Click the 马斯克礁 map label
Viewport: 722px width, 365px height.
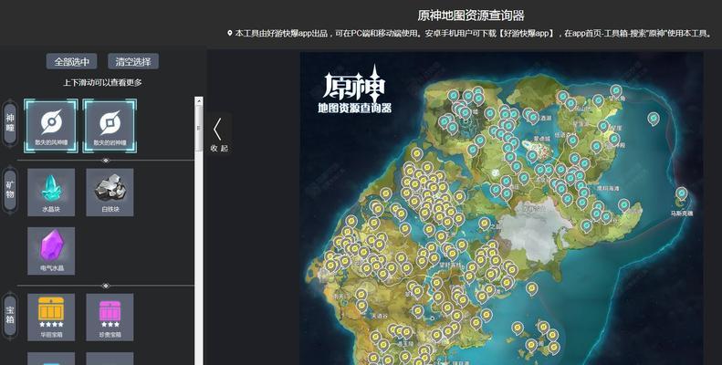coord(682,214)
